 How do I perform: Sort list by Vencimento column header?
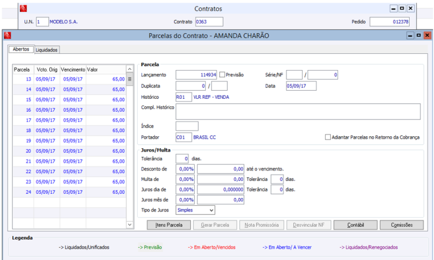point(73,69)
